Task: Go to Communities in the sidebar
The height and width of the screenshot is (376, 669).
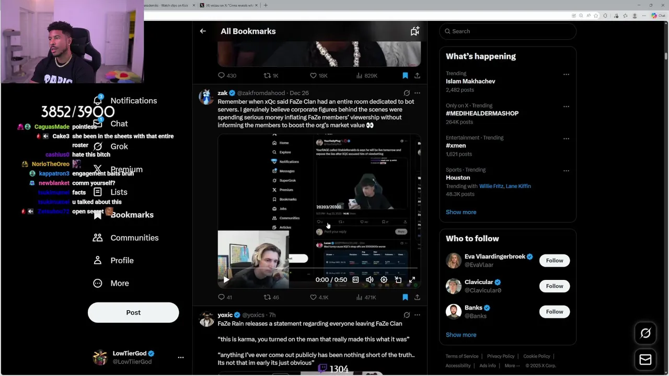Action: pyautogui.click(x=125, y=238)
